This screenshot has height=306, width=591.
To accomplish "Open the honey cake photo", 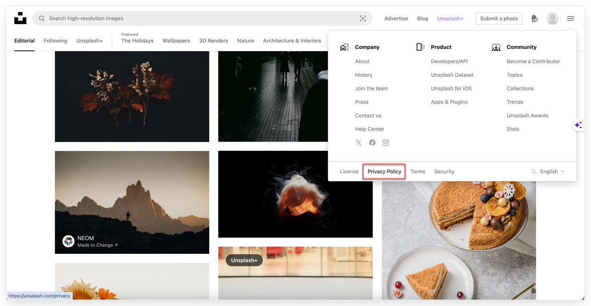I will (459, 240).
